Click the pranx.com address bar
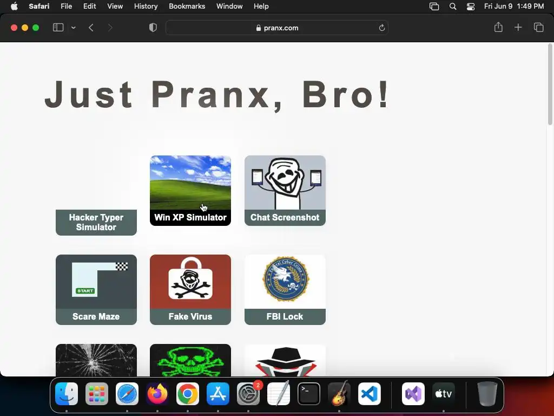Screen dimensions: 554x416 pos(277,28)
